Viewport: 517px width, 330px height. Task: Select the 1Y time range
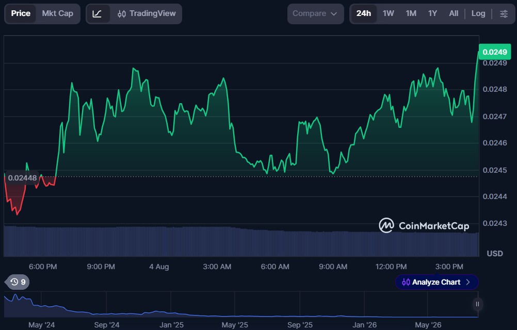pos(432,13)
